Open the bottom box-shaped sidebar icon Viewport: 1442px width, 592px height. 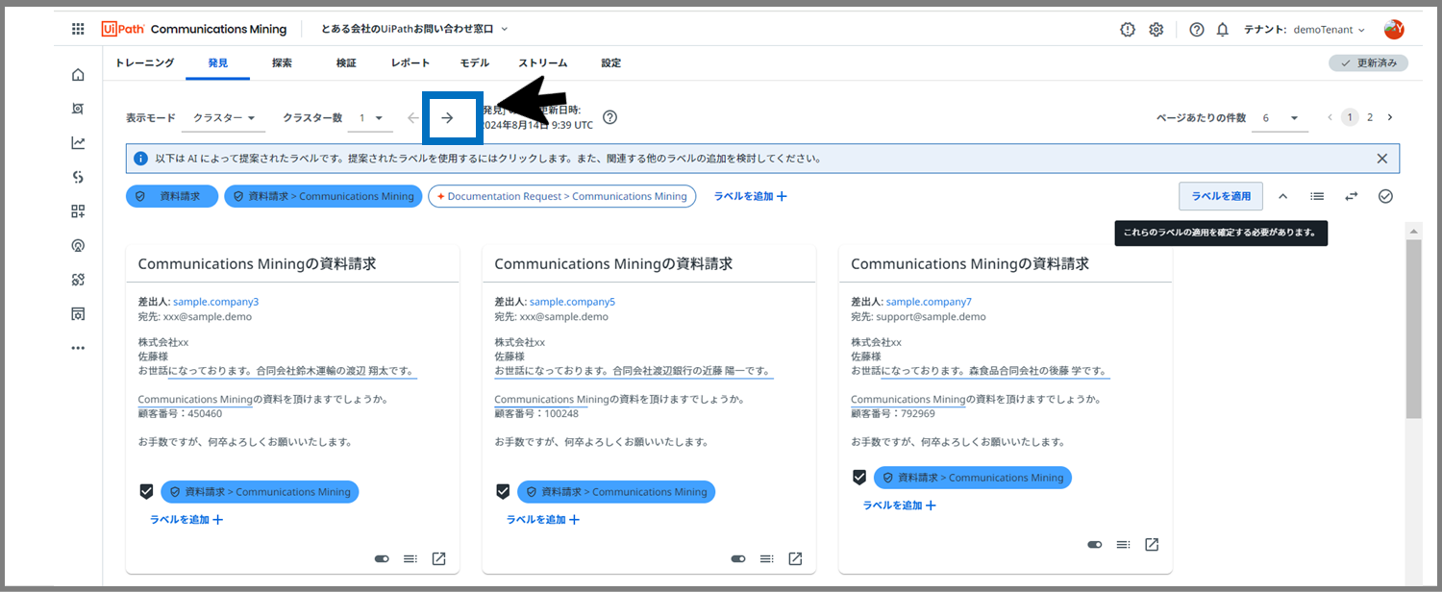78,313
